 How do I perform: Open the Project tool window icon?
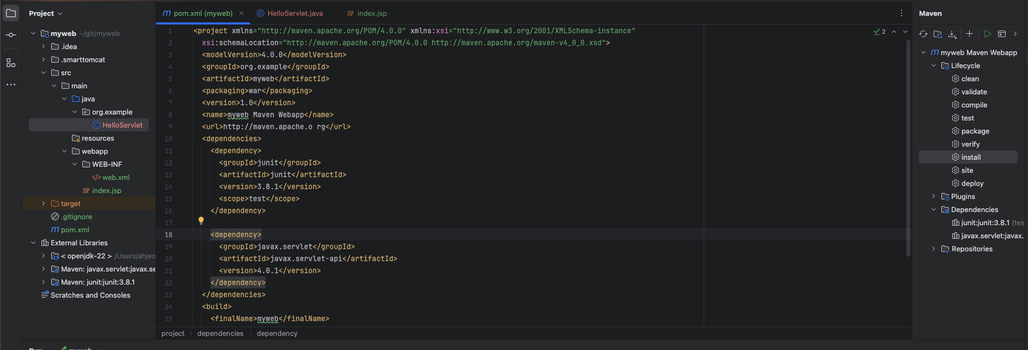(11, 13)
